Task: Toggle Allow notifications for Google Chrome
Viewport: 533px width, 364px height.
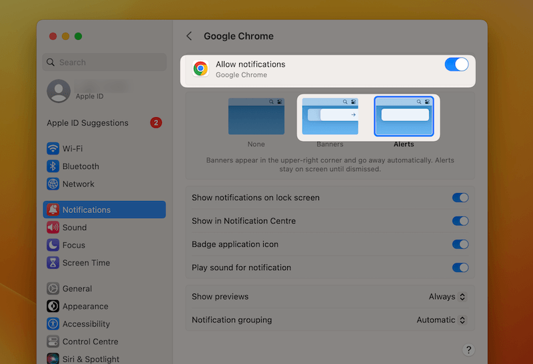Action: click(456, 65)
